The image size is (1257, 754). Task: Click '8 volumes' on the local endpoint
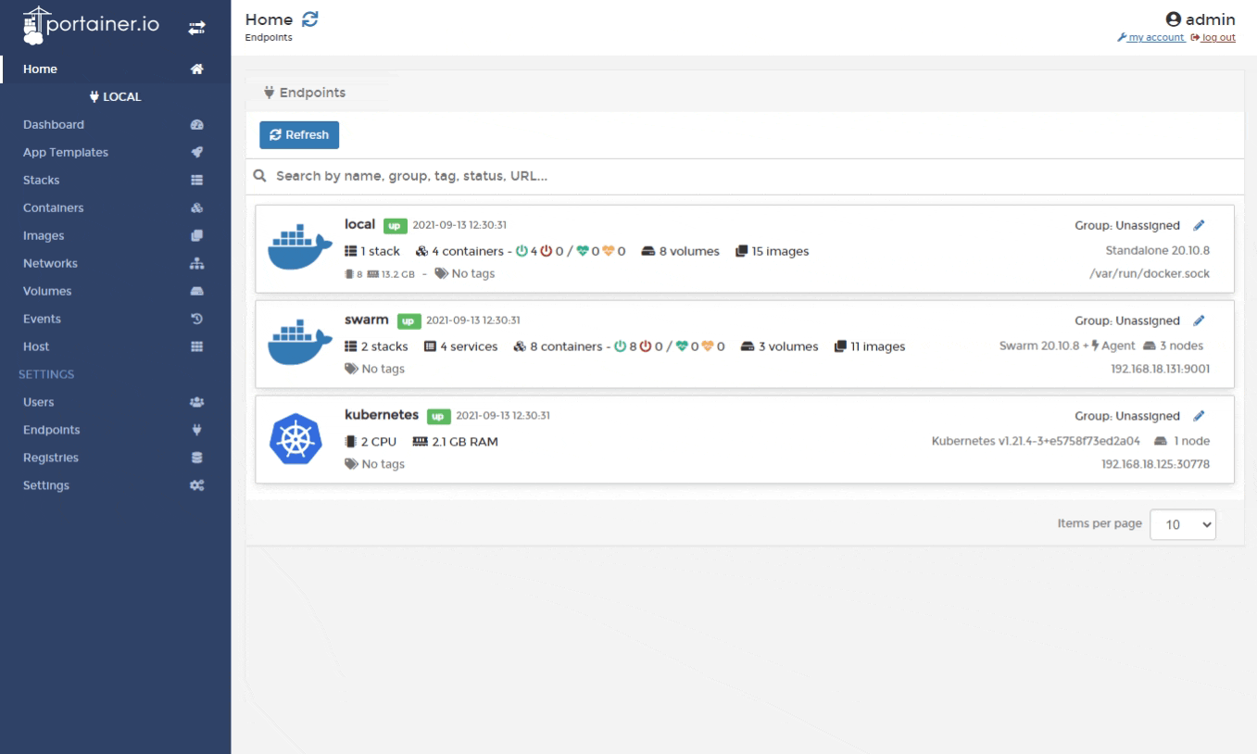[681, 251]
